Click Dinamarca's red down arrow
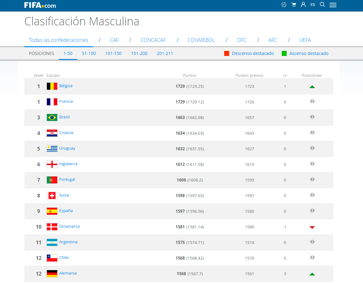363x283 pixels. (312, 227)
